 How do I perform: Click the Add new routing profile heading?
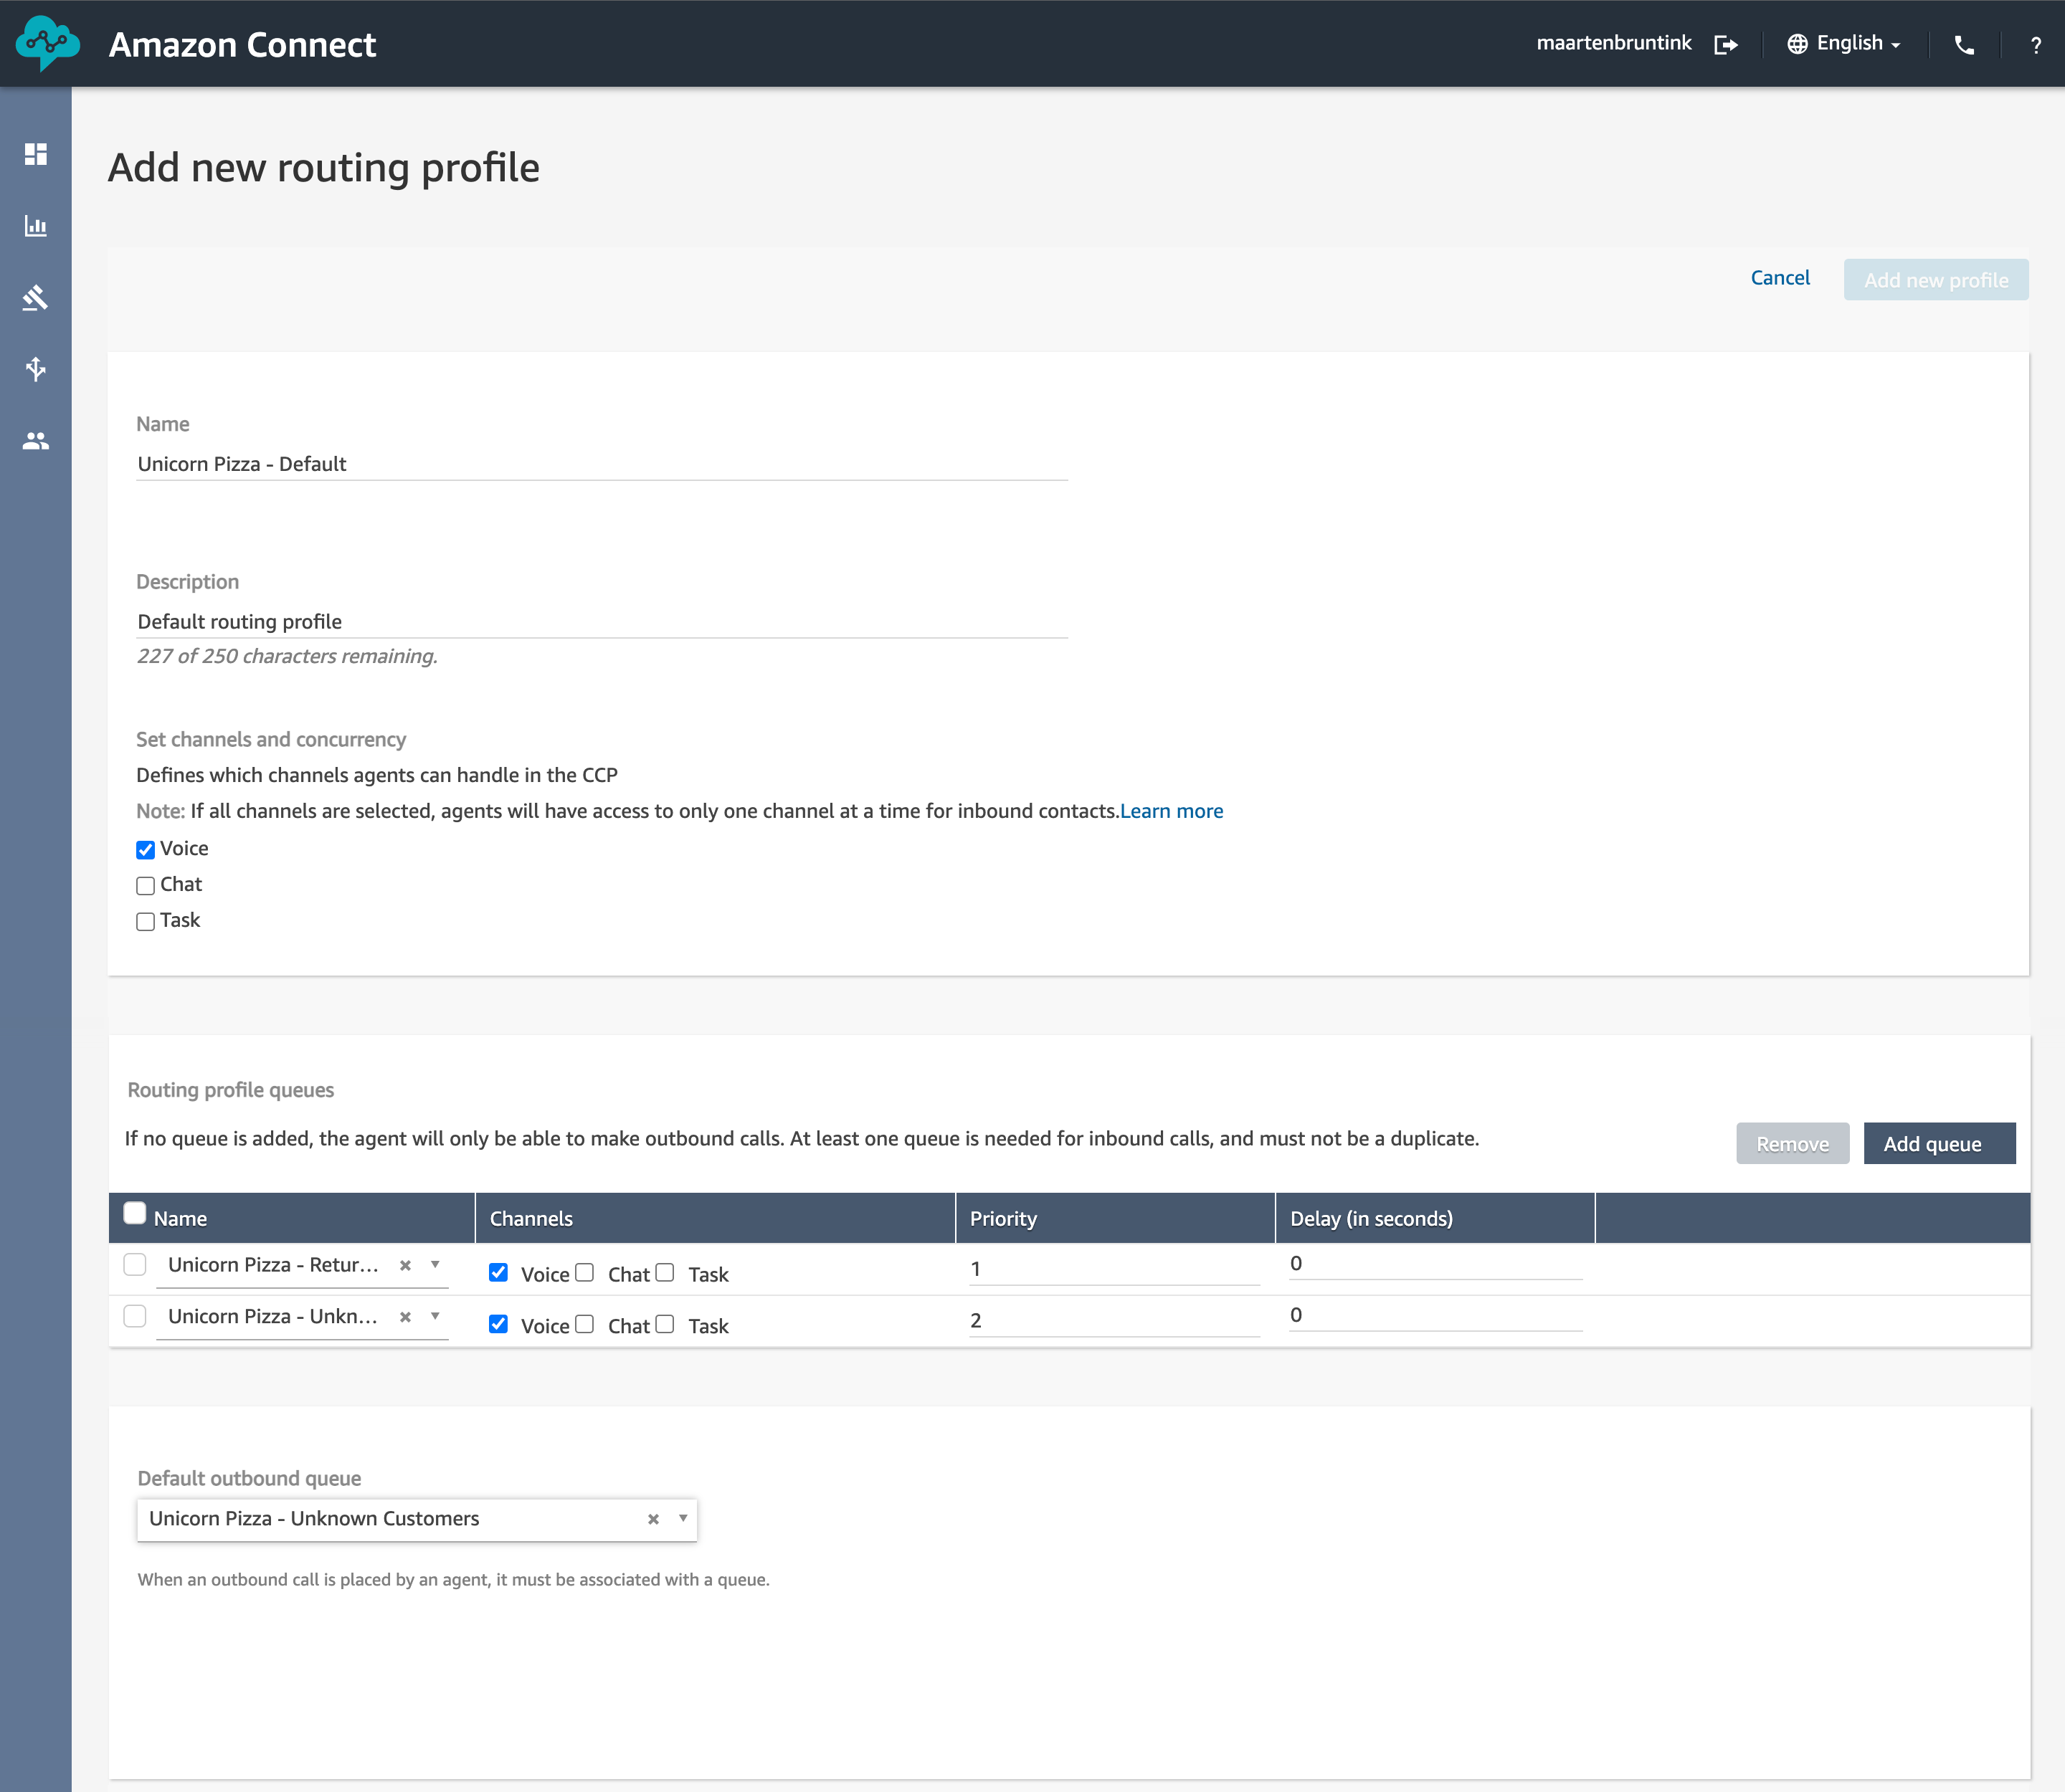click(324, 168)
